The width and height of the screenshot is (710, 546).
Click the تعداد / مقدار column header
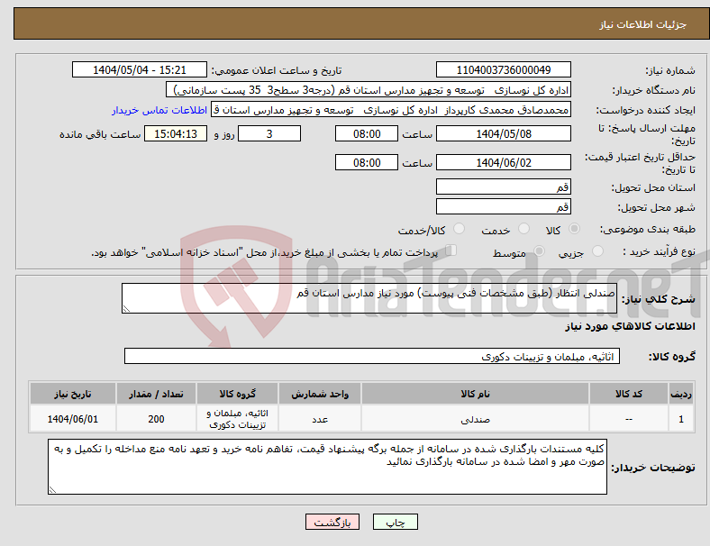tap(156, 394)
